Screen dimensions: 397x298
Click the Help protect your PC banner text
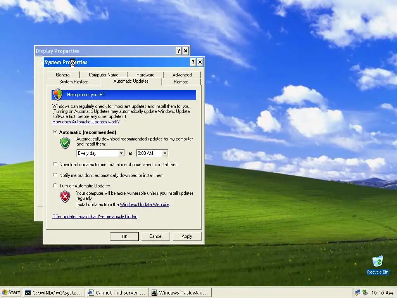86,95
